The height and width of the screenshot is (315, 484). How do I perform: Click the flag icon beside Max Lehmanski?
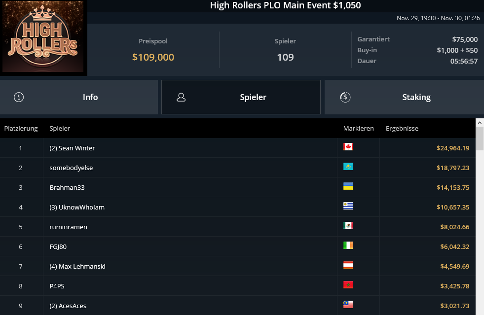pos(348,265)
